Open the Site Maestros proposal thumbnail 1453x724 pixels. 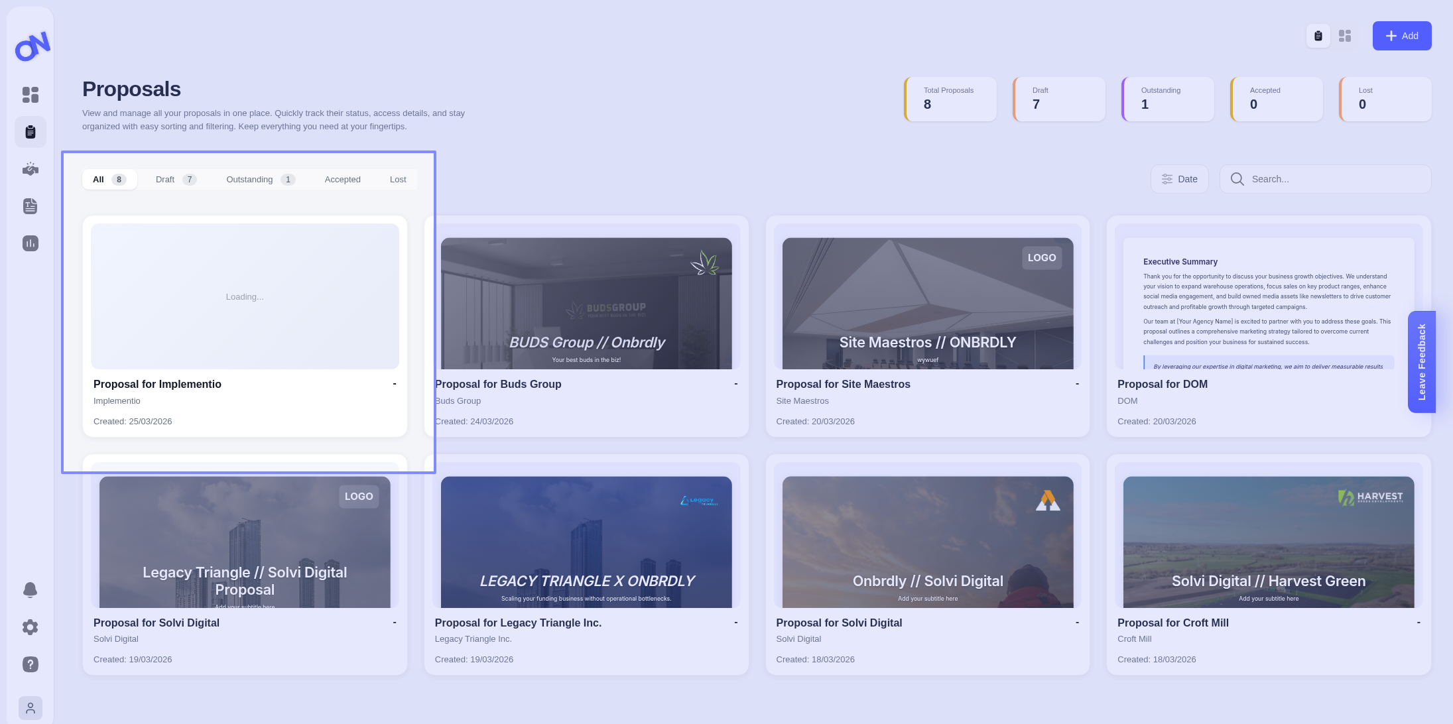point(927,303)
